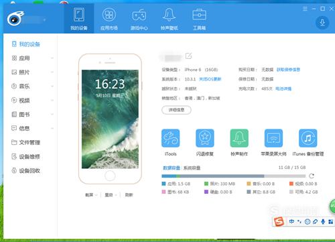This screenshot has width=335, height=242.
Task: Click the phone mockup home button
Action: coord(110,176)
